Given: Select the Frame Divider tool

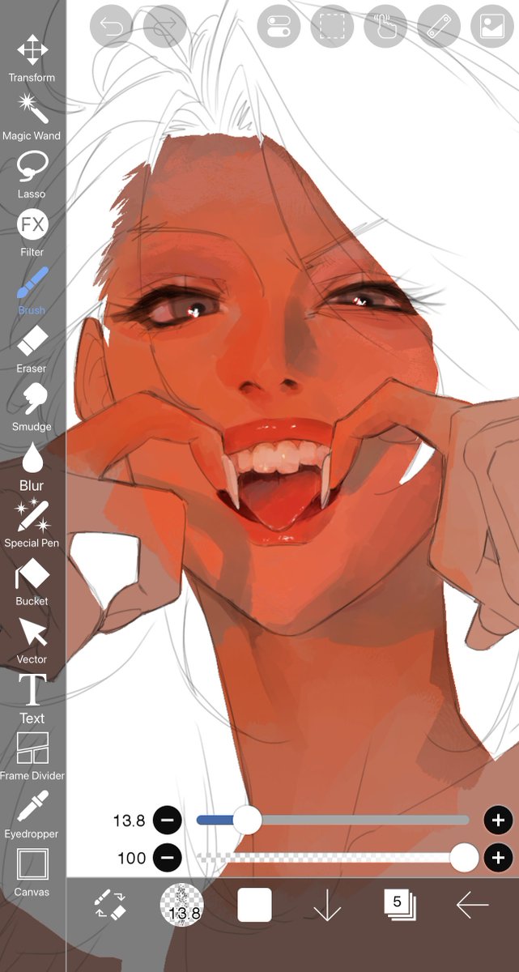Looking at the screenshot, I should point(32,757).
